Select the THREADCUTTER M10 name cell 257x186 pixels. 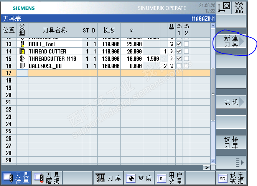[55, 58]
